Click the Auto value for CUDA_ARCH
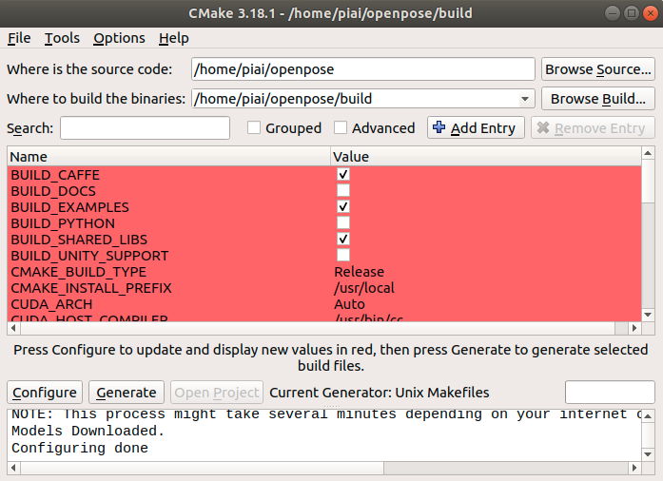Screen dimensions: 663x481 350,304
